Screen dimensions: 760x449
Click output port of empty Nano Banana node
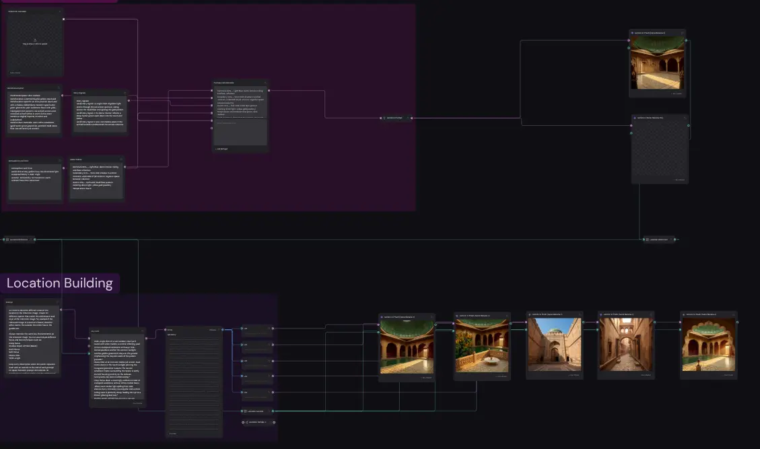688,126
